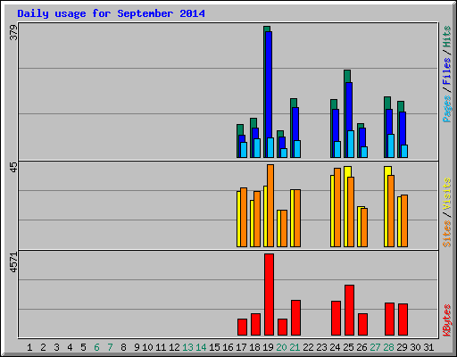Viewport: 457px width, 357px height.
Task: Click the blue files bar for day 21
Action: [x=295, y=124]
